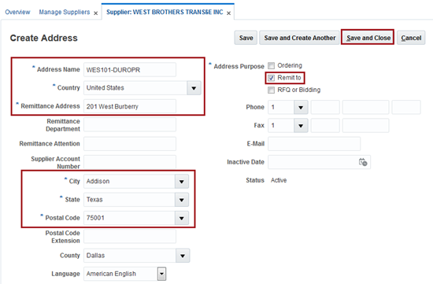Viewport: 433px width, 284px height.
Task: Open the Phone country code dropdown
Action: [301, 107]
